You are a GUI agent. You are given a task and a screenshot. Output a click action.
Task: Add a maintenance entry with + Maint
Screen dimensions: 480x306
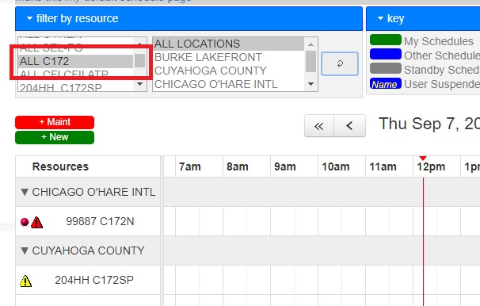click(x=55, y=122)
